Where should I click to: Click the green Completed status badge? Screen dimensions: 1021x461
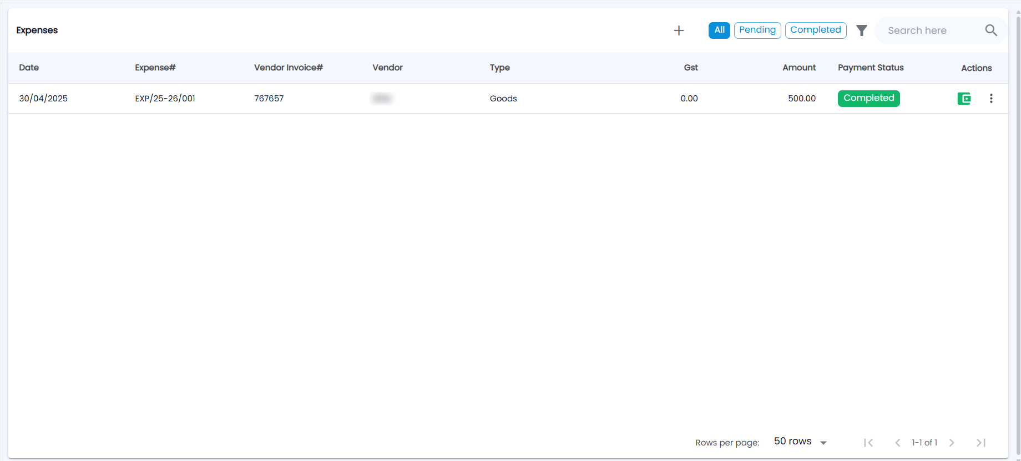(869, 99)
